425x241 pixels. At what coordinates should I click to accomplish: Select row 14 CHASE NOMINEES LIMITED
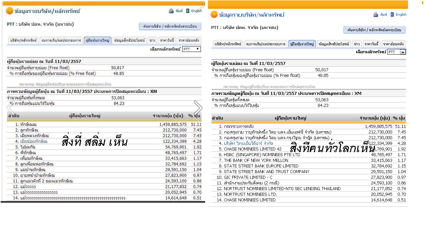coord(309,200)
